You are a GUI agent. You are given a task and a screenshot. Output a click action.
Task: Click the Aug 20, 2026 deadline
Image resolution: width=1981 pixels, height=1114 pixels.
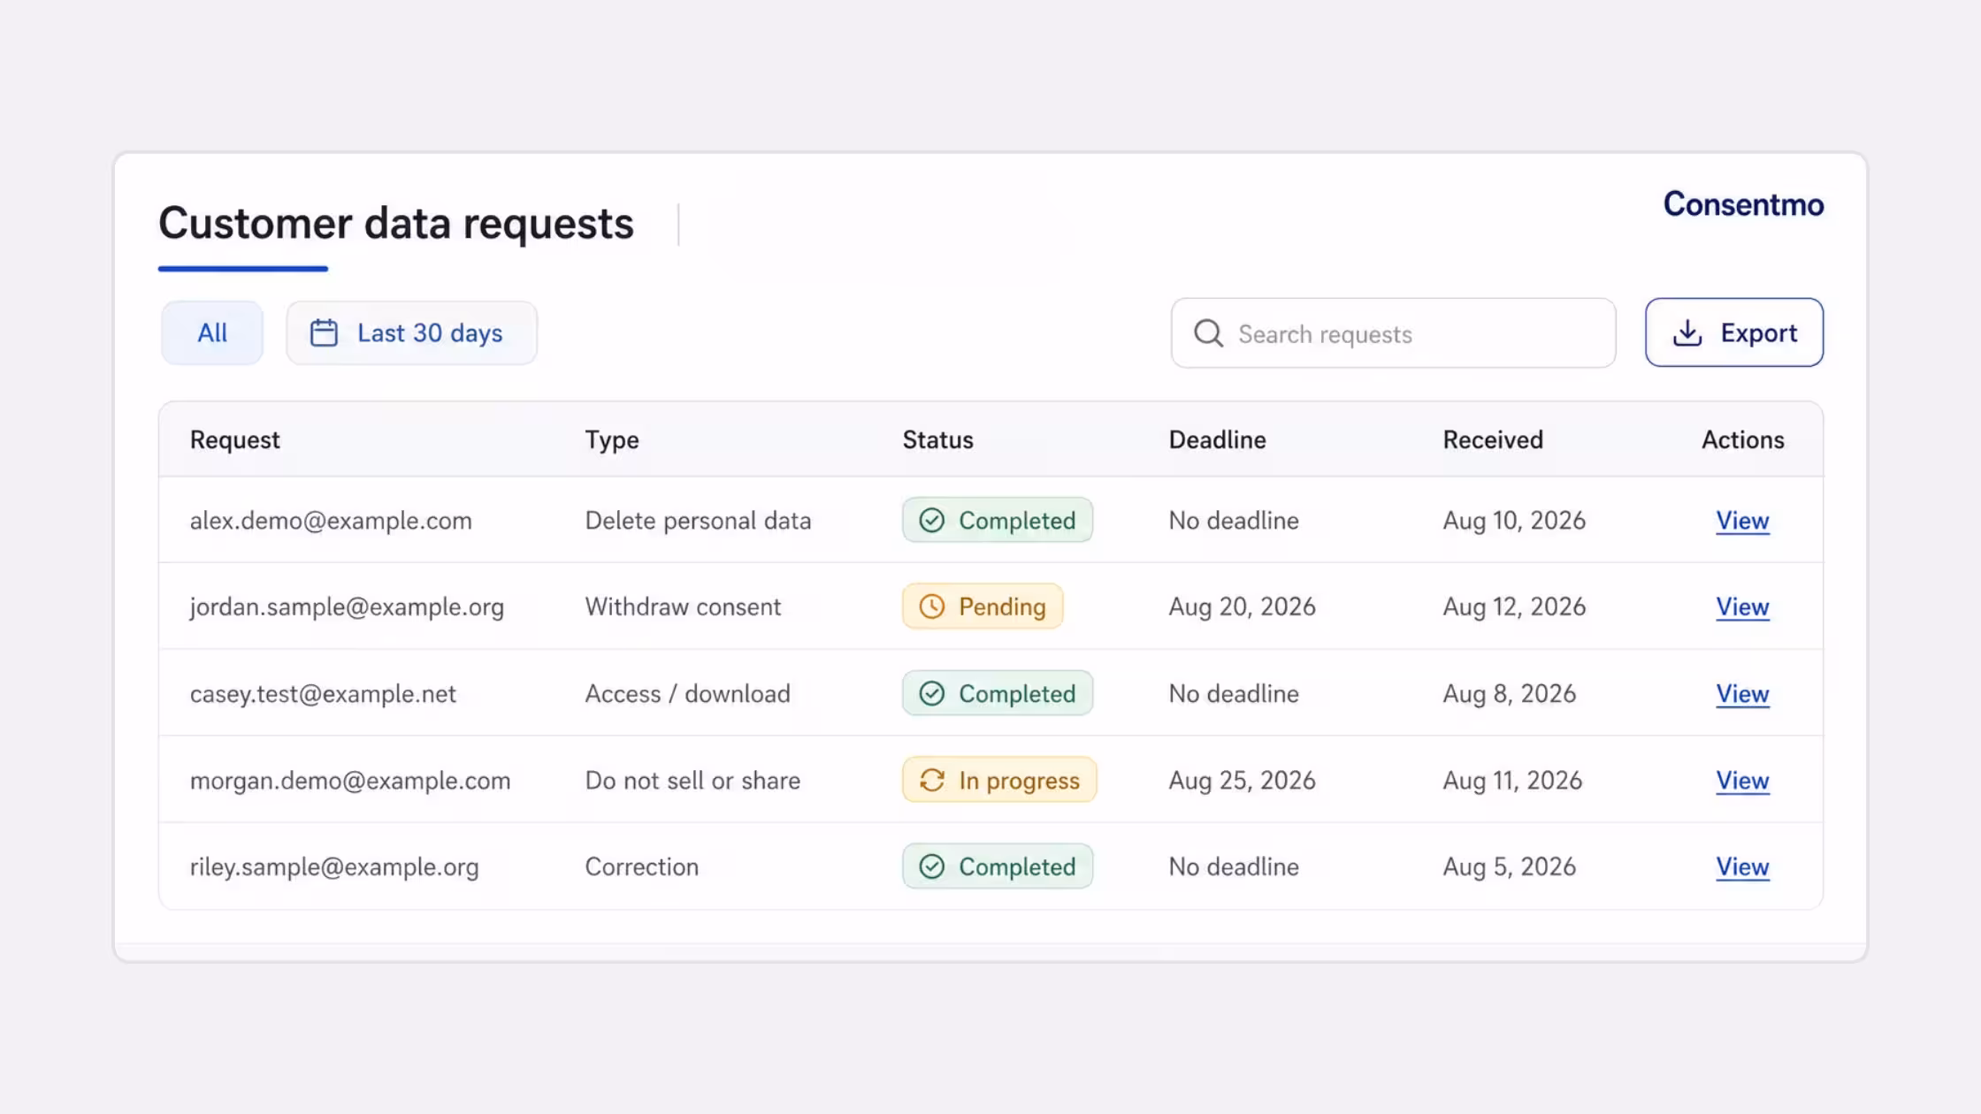coord(1242,607)
